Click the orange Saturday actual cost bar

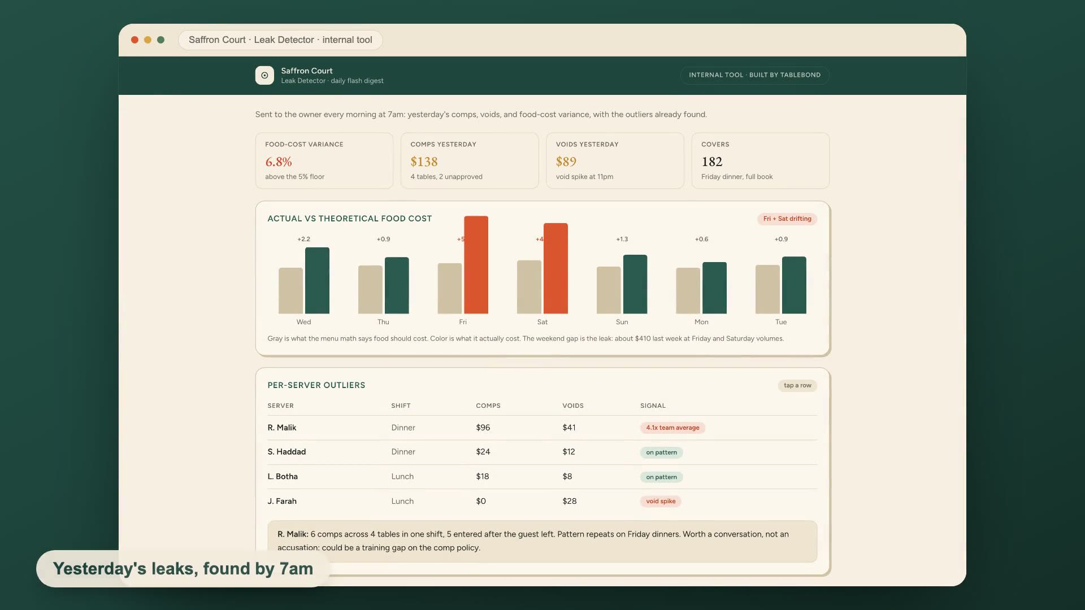[555, 268]
